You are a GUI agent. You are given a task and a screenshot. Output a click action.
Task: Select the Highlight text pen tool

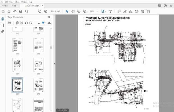[x=125, y=11]
